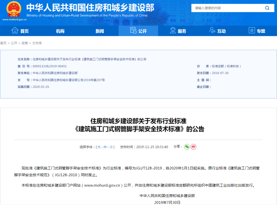Open the 新闻 navigation tab
277x205 pixels.
tap(100, 31)
